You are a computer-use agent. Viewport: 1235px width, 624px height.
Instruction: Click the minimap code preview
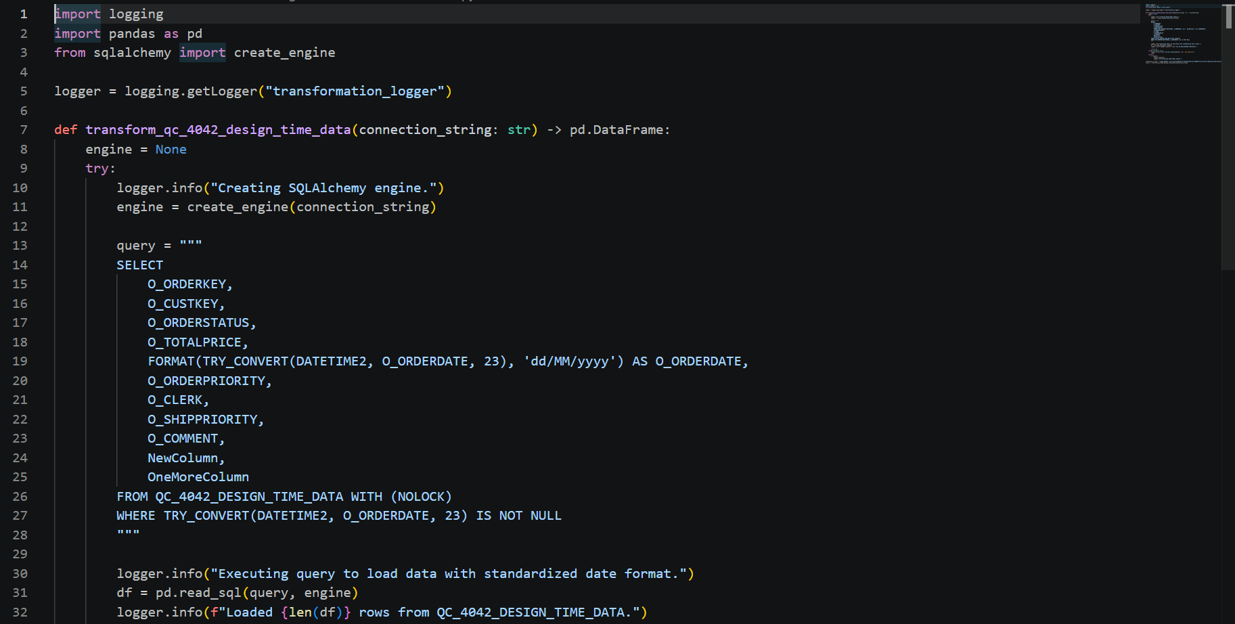[x=1183, y=34]
